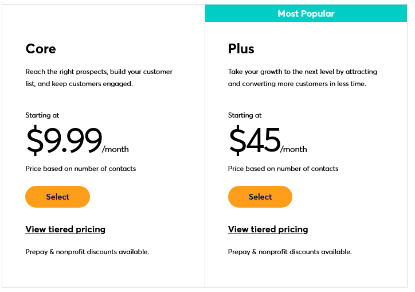Click 'Starting at' label in Plus card
The width and height of the screenshot is (415, 292).
[245, 115]
